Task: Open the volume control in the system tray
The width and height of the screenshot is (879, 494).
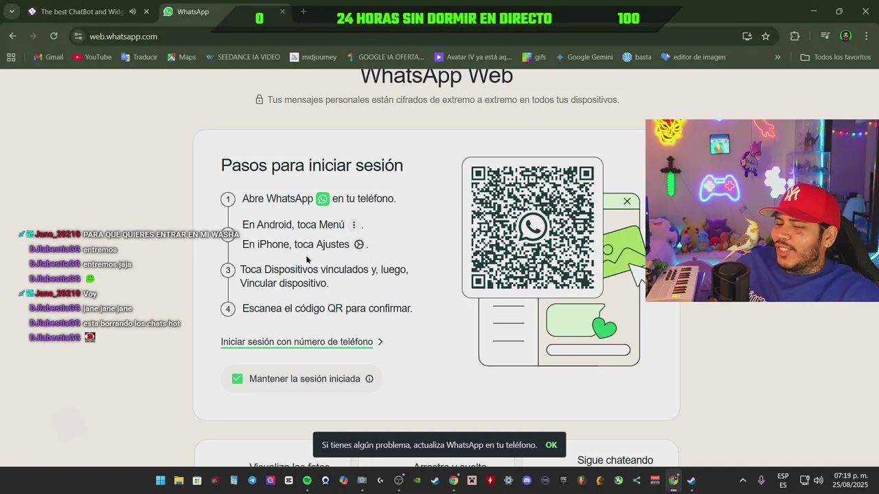Action: [818, 480]
